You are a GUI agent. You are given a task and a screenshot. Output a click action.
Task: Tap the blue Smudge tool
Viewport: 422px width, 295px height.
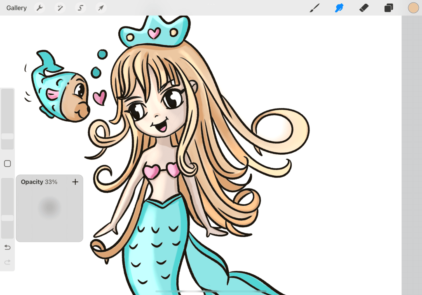(x=339, y=8)
